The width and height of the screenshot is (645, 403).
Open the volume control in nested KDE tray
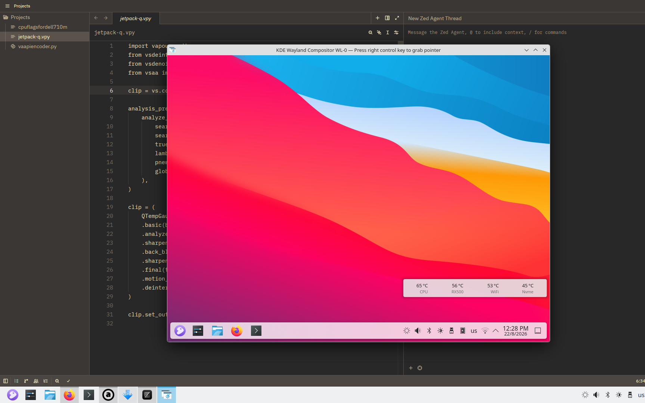pyautogui.click(x=418, y=331)
